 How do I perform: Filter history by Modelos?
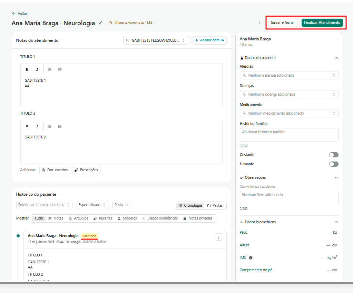[127, 218]
